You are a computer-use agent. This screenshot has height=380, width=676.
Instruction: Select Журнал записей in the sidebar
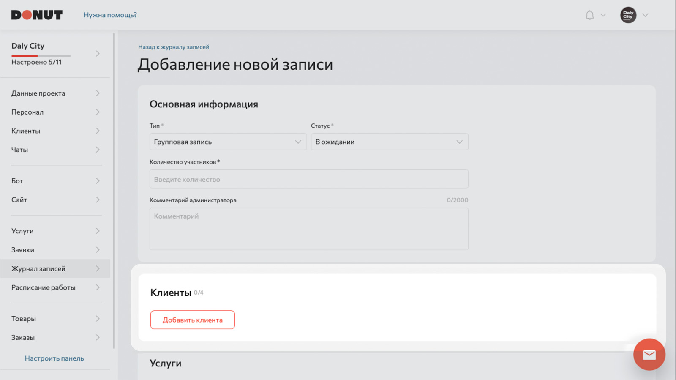(x=55, y=268)
